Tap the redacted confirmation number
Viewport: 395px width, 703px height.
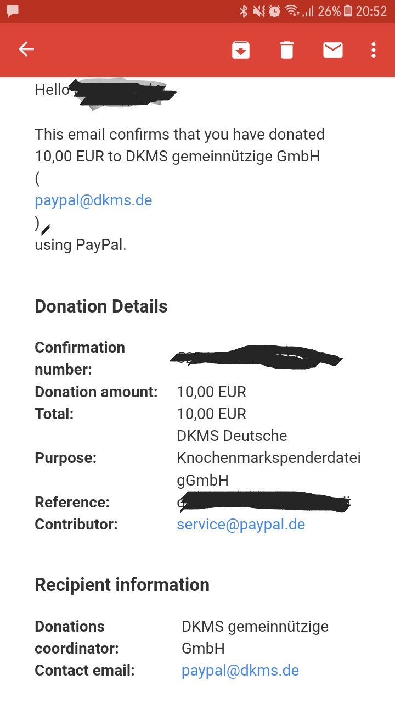pos(256,357)
